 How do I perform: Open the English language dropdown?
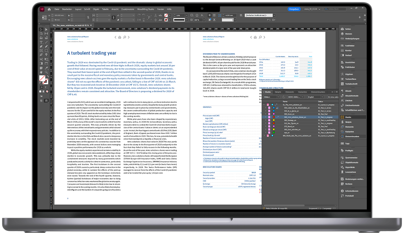316,97
